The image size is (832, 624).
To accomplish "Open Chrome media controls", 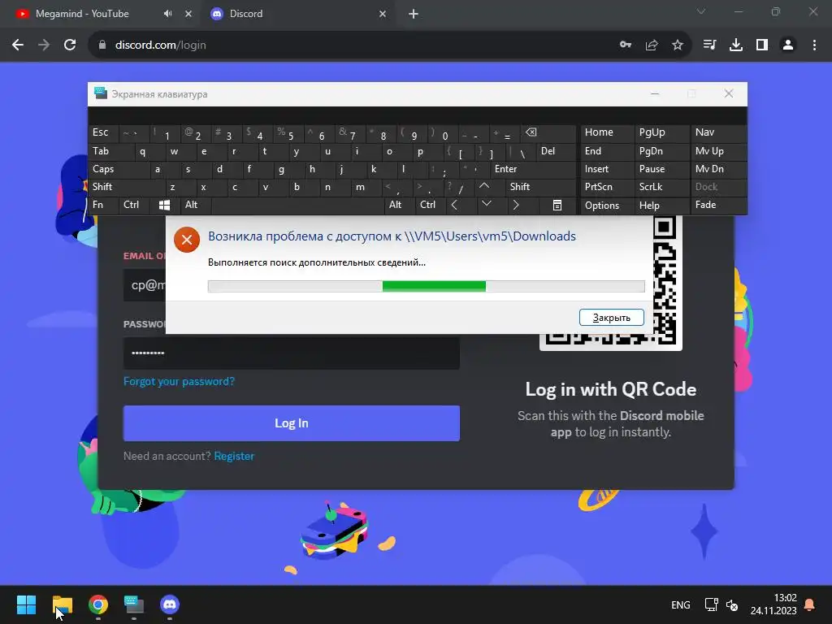I will coord(709,45).
